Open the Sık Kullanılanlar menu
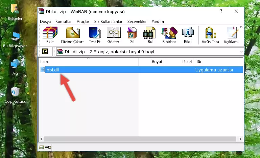This screenshot has width=260, height=158. click(108, 22)
